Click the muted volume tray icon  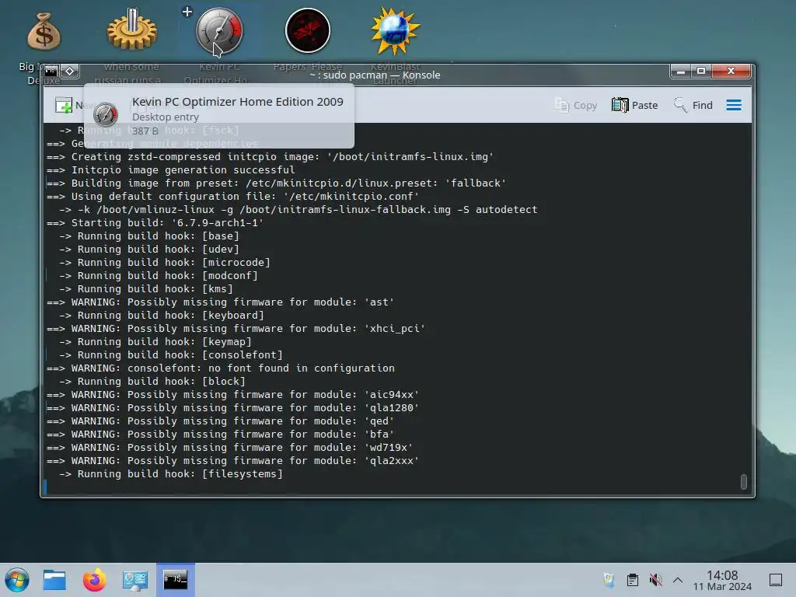pyautogui.click(x=656, y=580)
